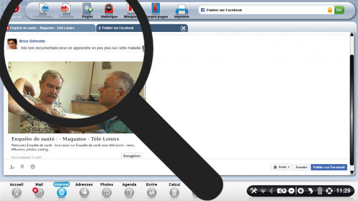Screen dimensions: 358x201
Task: Click the battery charging icon
Action: pos(281,191)
